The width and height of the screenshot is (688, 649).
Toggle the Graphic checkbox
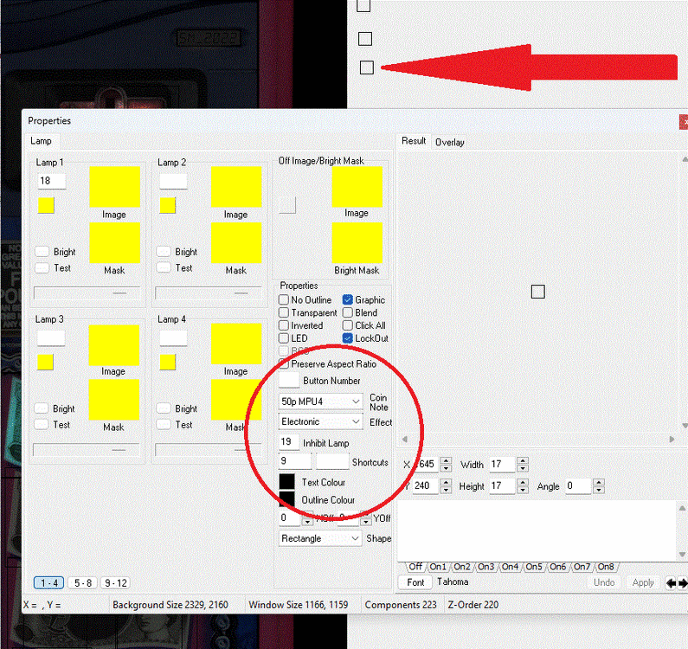pyautogui.click(x=348, y=300)
